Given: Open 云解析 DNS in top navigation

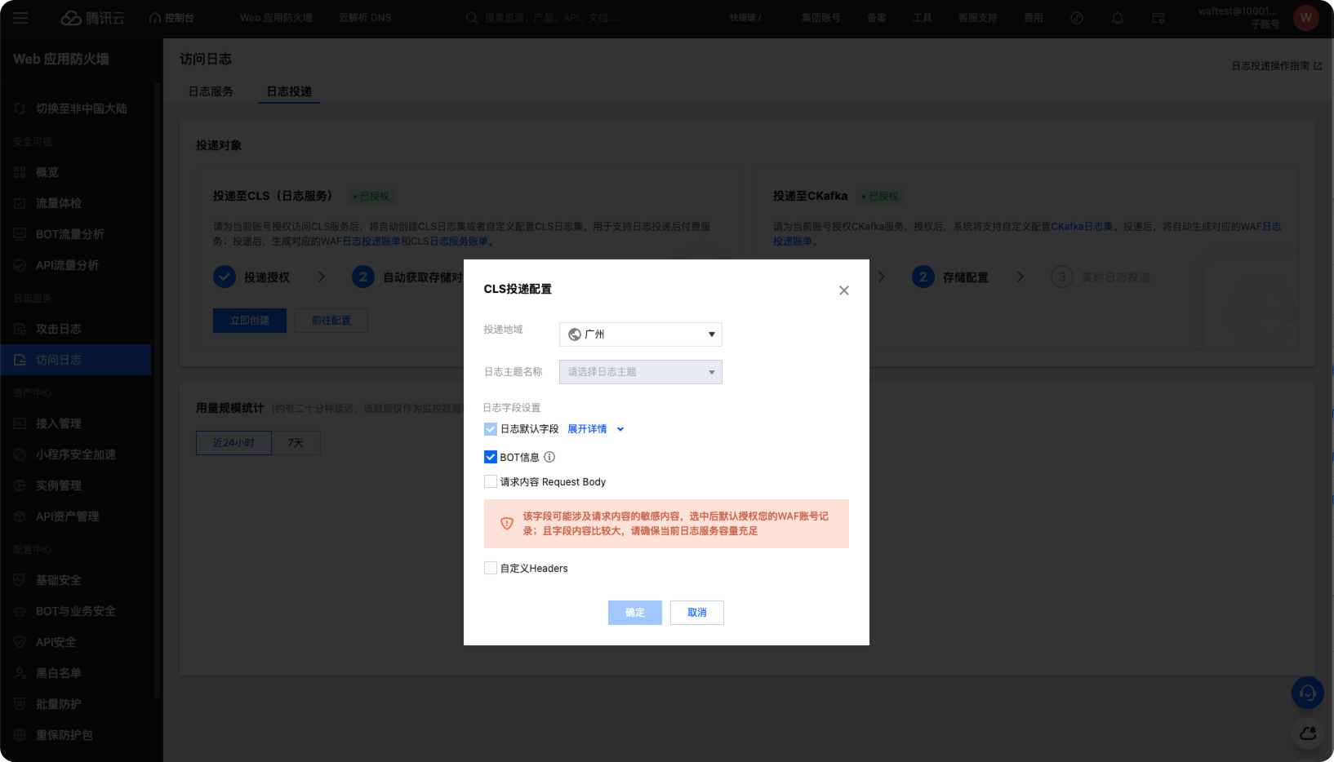Looking at the screenshot, I should coord(365,18).
